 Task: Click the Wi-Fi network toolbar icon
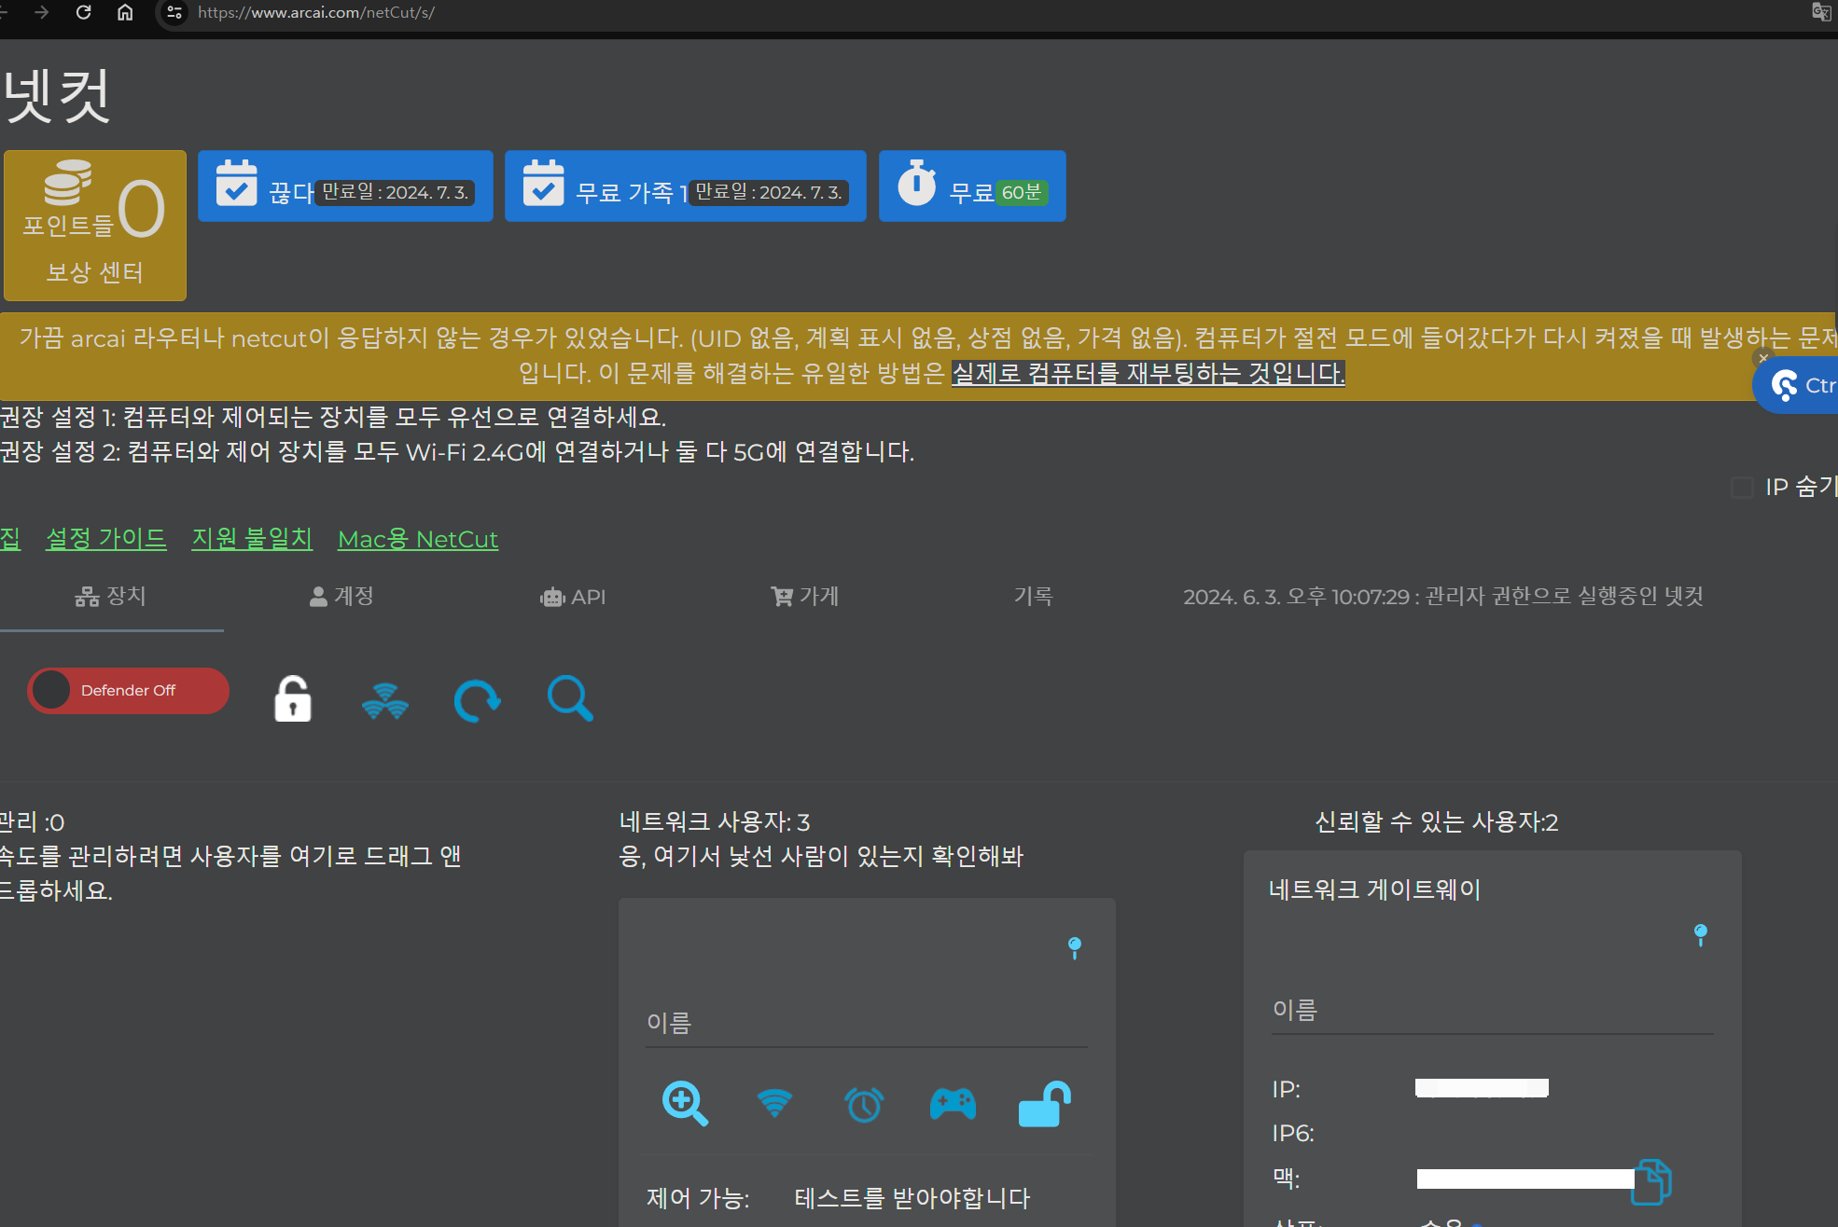point(384,700)
